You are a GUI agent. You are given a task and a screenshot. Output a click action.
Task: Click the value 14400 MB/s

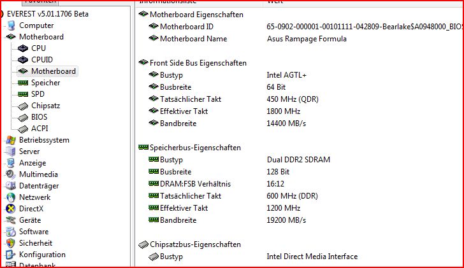click(x=286, y=123)
